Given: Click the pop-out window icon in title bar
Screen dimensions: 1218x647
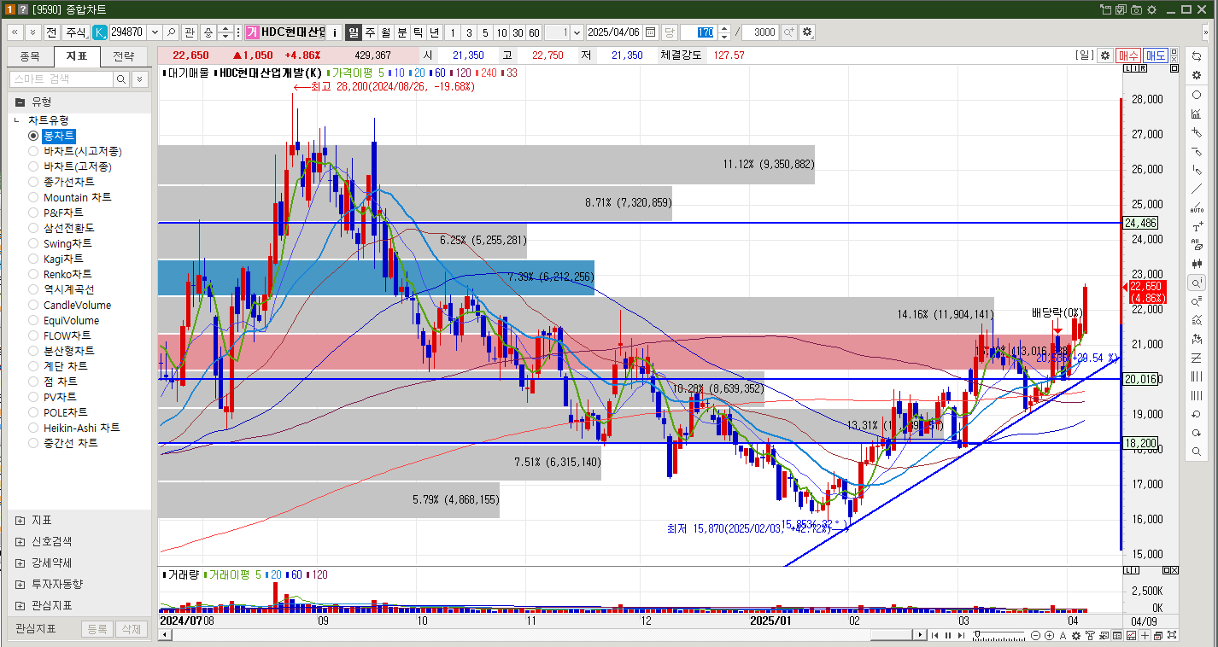Looking at the screenshot, I should coord(1106,9).
